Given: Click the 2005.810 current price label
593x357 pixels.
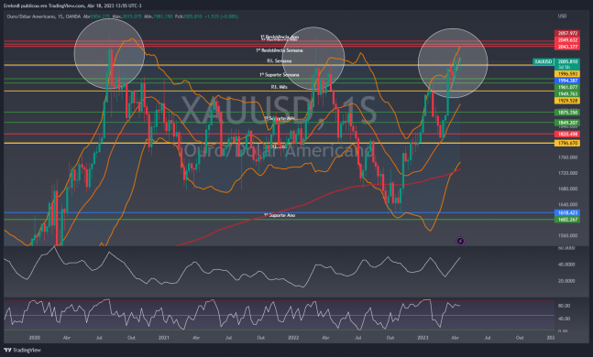Looking at the screenshot, I should coord(567,61).
